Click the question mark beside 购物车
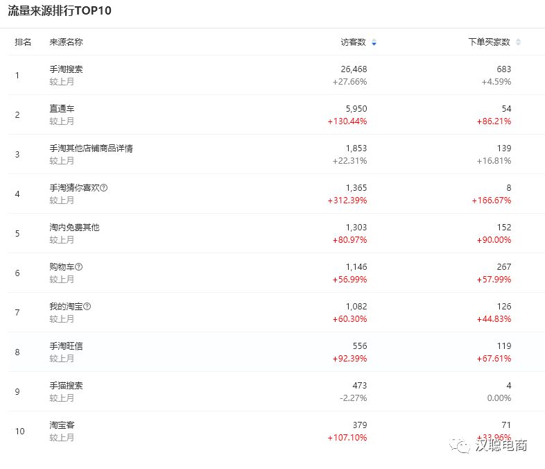Screen dimensions: 545x469 pyautogui.click(x=79, y=267)
